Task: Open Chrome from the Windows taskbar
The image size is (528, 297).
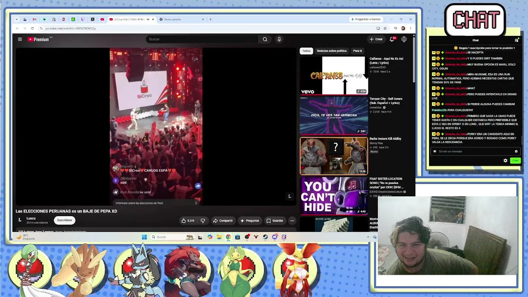Action: coord(228,237)
